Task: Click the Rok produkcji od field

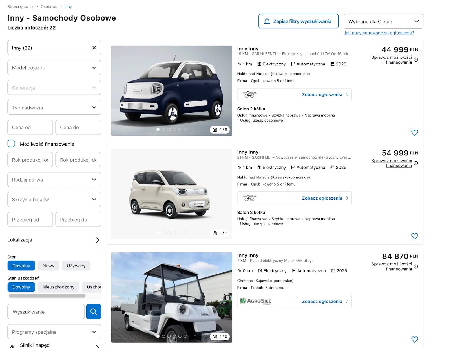Action: click(x=30, y=160)
